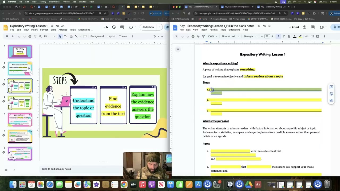Apply italic in Docs toolbar

point(284,36)
